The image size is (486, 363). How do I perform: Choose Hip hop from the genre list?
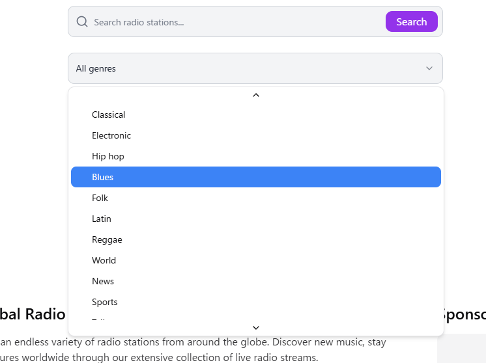[x=256, y=156]
